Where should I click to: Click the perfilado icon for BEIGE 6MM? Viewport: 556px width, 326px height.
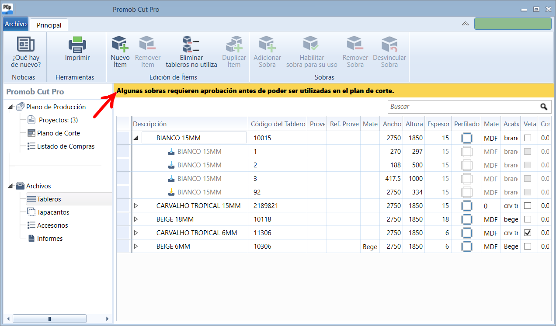466,246
